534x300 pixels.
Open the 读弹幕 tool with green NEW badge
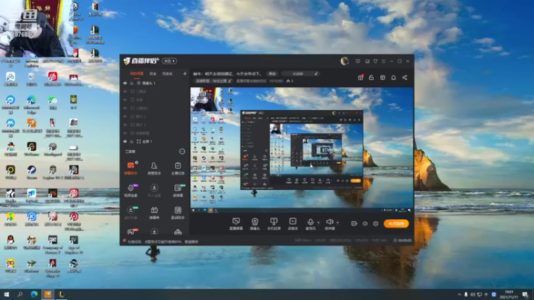178,191
